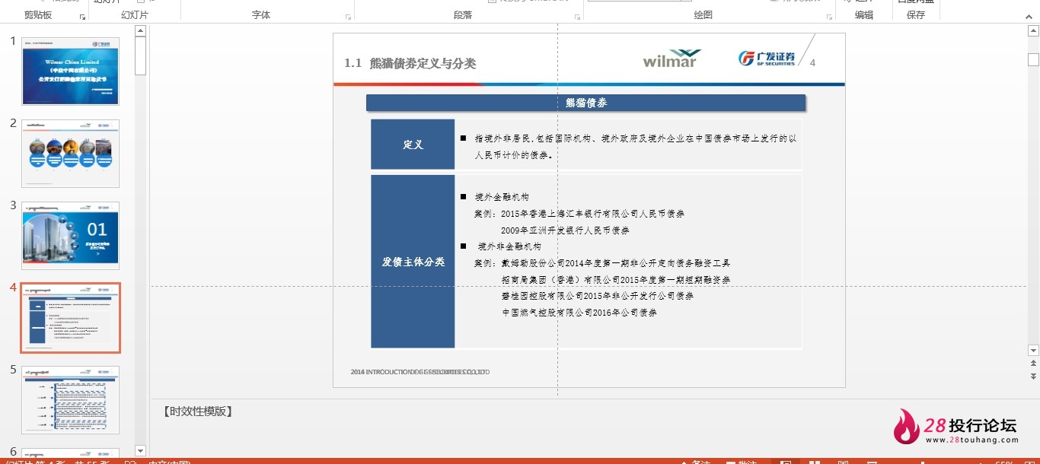Click the line 碧桂园控股有限公司2015年非公开发行公司债券
The image size is (1040, 464).
[597, 296]
